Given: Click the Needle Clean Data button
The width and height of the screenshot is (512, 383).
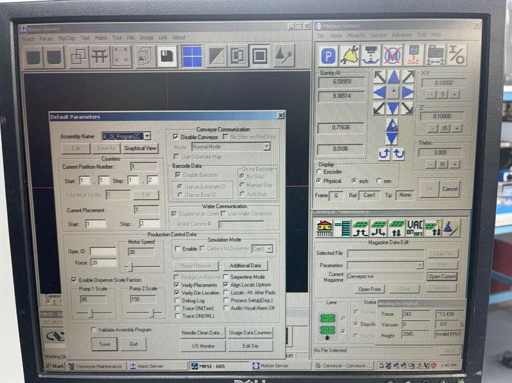Looking at the screenshot, I should click(x=203, y=333).
